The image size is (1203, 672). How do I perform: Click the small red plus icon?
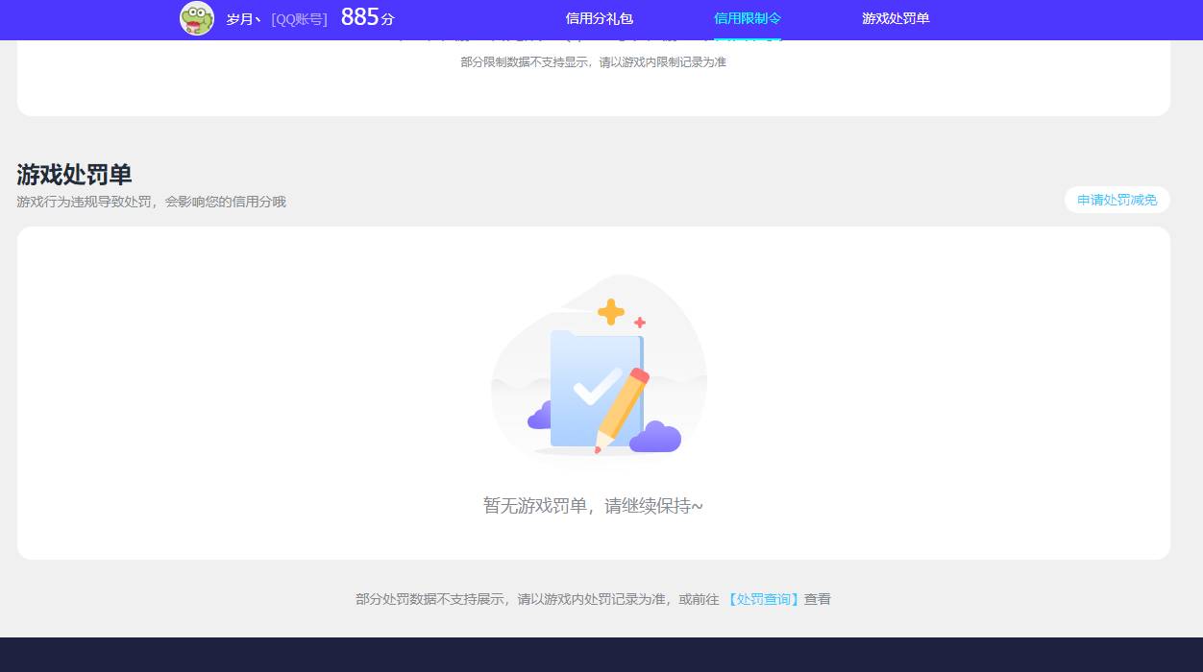pos(638,324)
